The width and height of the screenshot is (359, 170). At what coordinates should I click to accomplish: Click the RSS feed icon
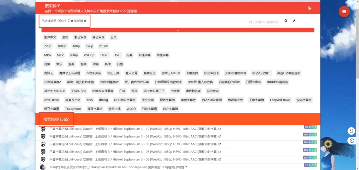(309, 8)
